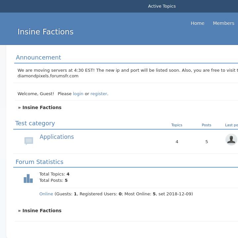Click the Topics column header

point(177,125)
